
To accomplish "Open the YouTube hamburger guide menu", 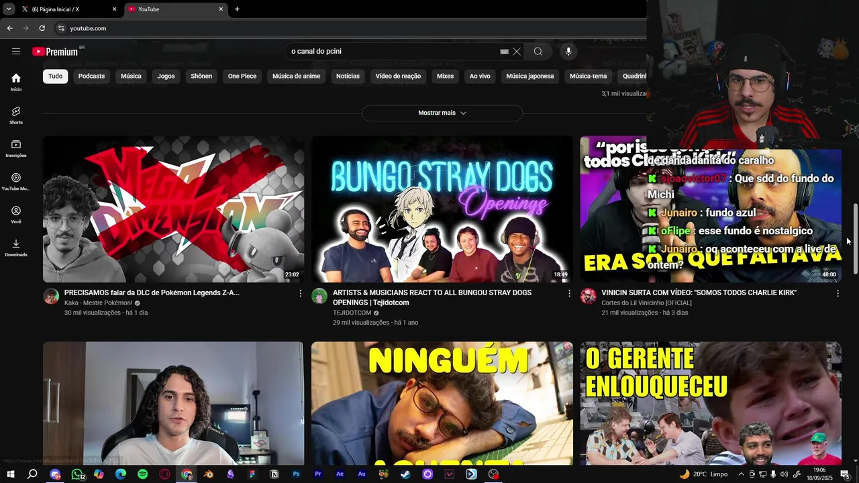I will pyautogui.click(x=16, y=51).
